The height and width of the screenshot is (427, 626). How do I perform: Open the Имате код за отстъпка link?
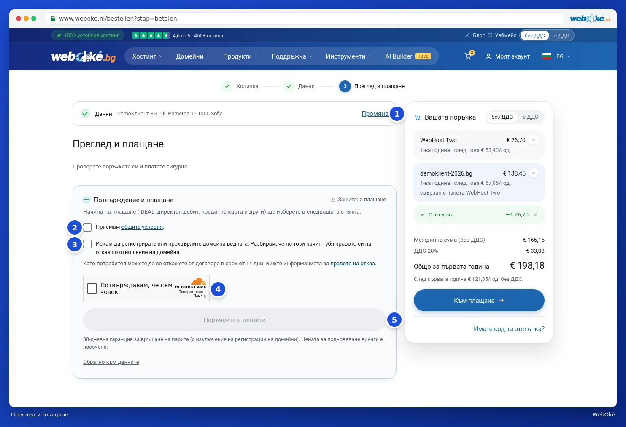(x=509, y=329)
